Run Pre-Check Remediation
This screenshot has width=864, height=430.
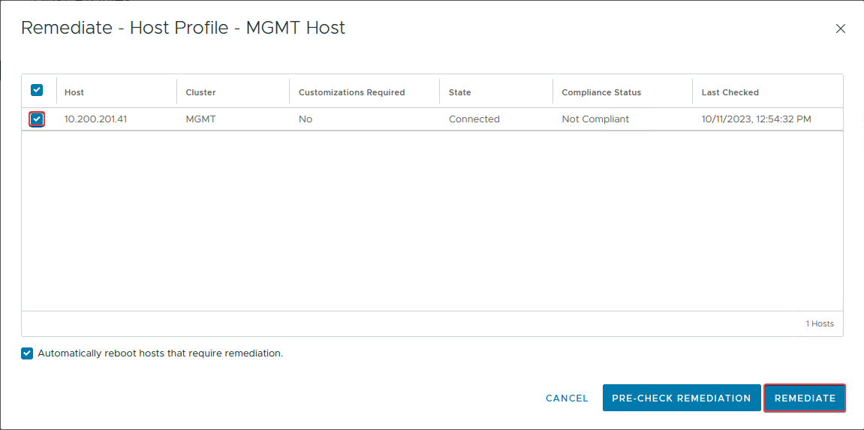[x=681, y=398]
